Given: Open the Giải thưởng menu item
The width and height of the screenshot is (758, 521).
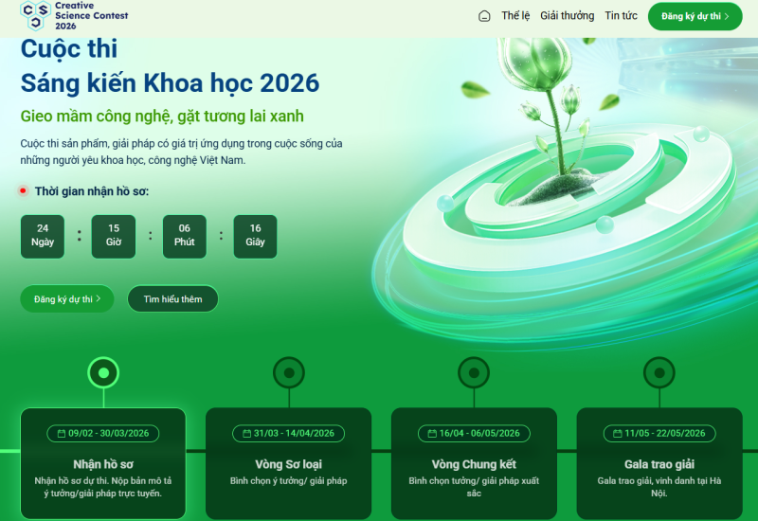Looking at the screenshot, I should 567,16.
